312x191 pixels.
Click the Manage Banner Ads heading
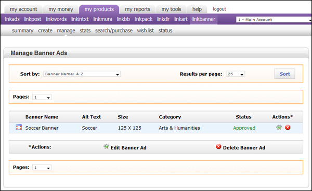point(39,53)
